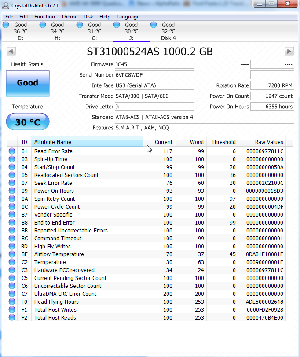Sort by Threshold column header
Viewport: 300px width, 357px height.
pyautogui.click(x=222, y=142)
